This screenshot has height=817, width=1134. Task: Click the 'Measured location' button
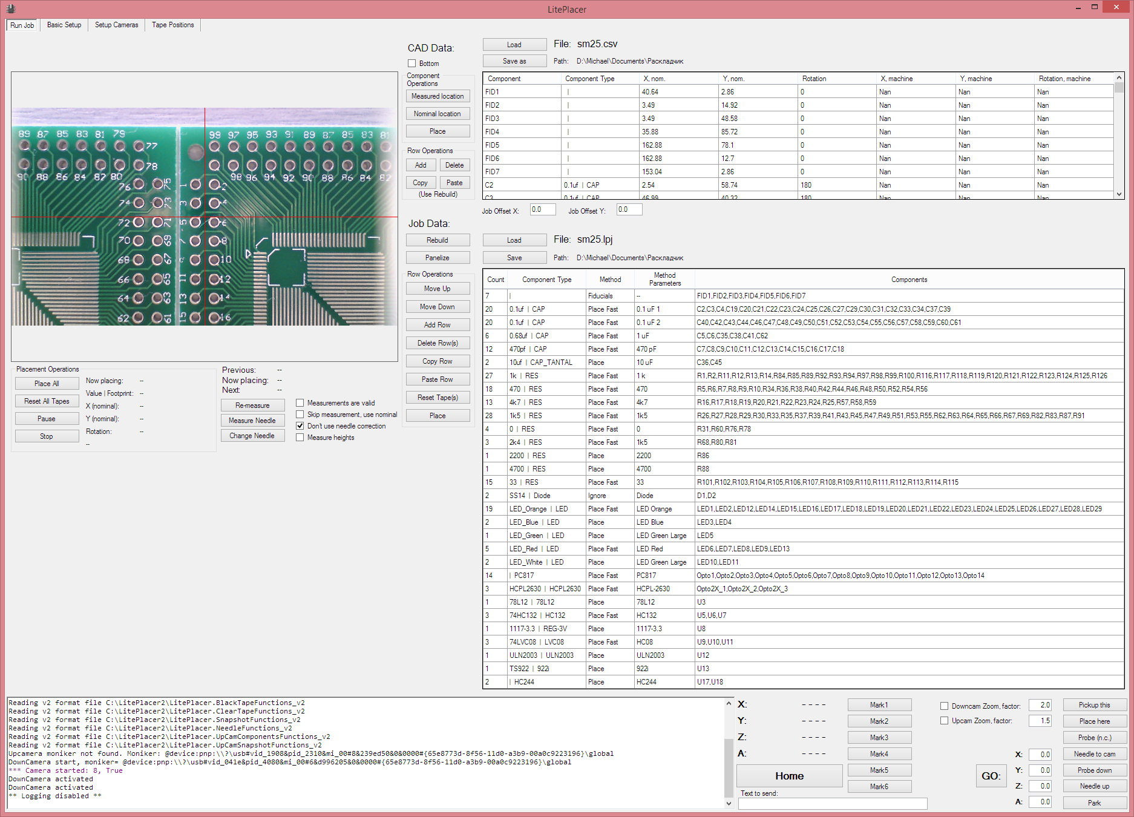438,96
